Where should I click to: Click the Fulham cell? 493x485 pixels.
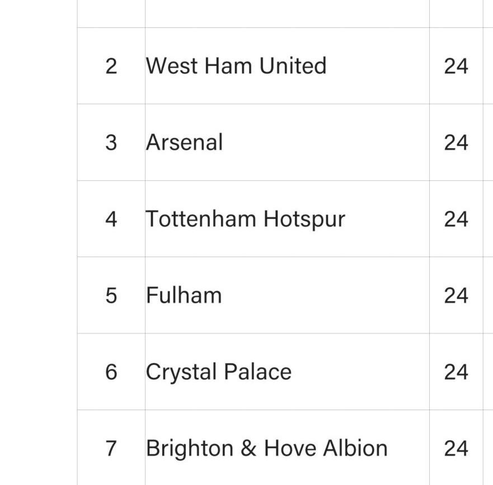[184, 296]
